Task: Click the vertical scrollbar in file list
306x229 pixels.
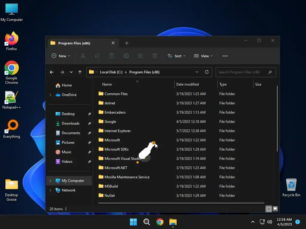Action: coord(277,118)
